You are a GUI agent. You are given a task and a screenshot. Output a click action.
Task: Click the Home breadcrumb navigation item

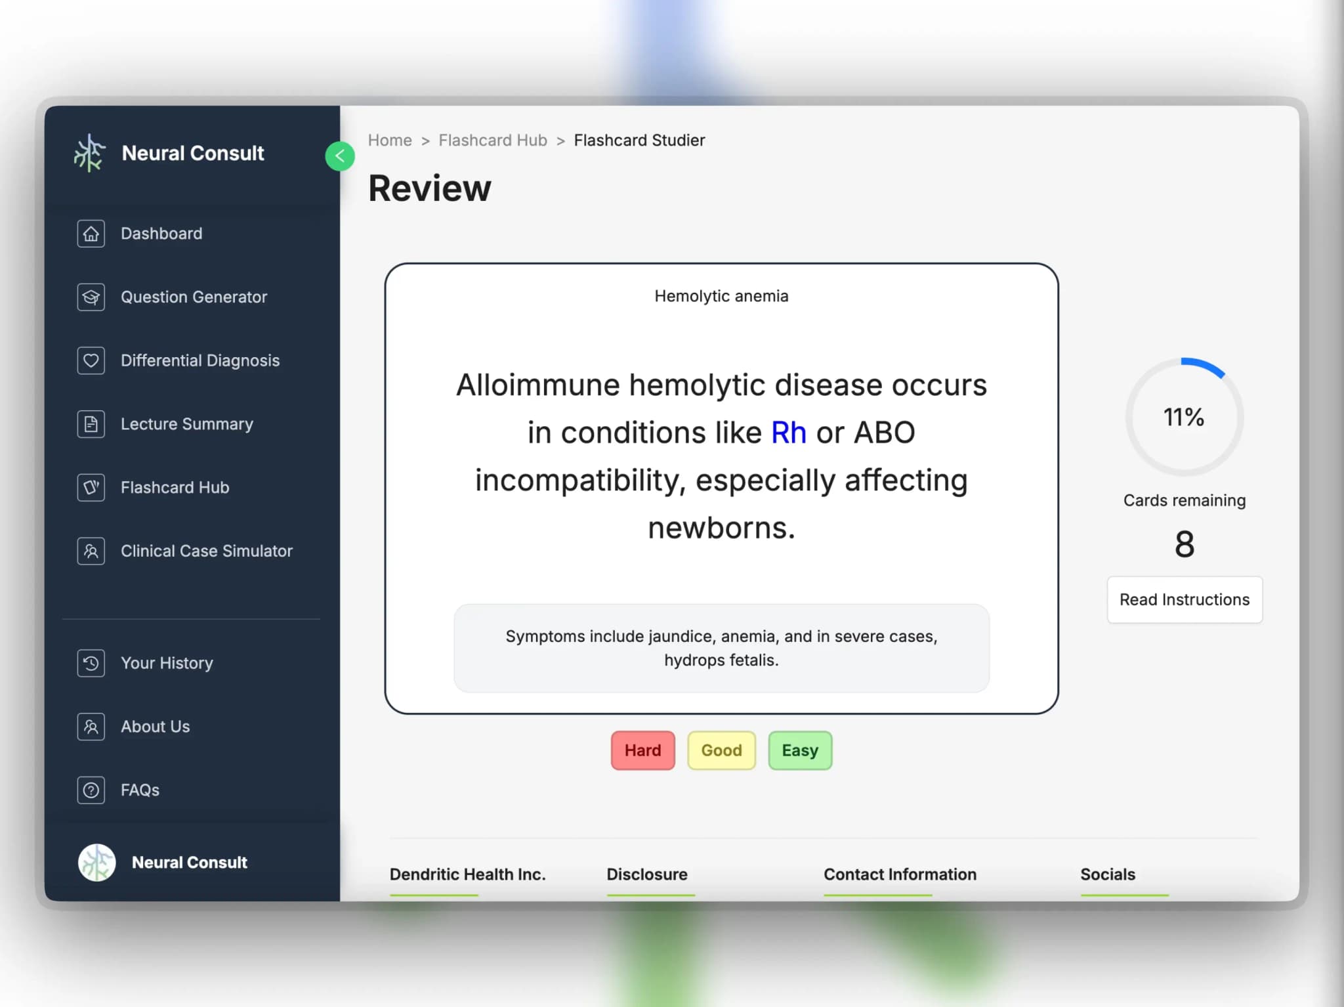click(389, 139)
